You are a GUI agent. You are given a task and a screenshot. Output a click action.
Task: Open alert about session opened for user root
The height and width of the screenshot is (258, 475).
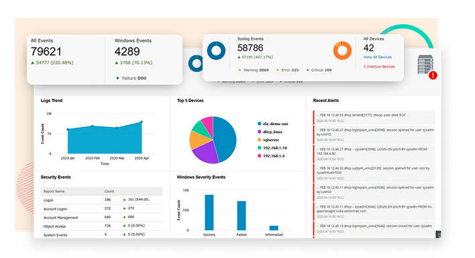point(374,173)
